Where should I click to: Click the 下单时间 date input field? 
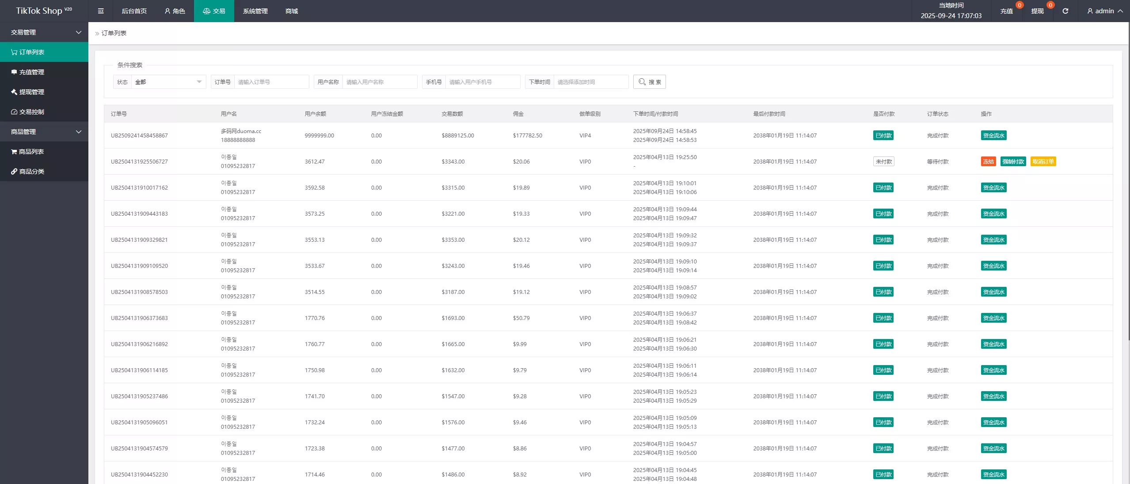590,82
